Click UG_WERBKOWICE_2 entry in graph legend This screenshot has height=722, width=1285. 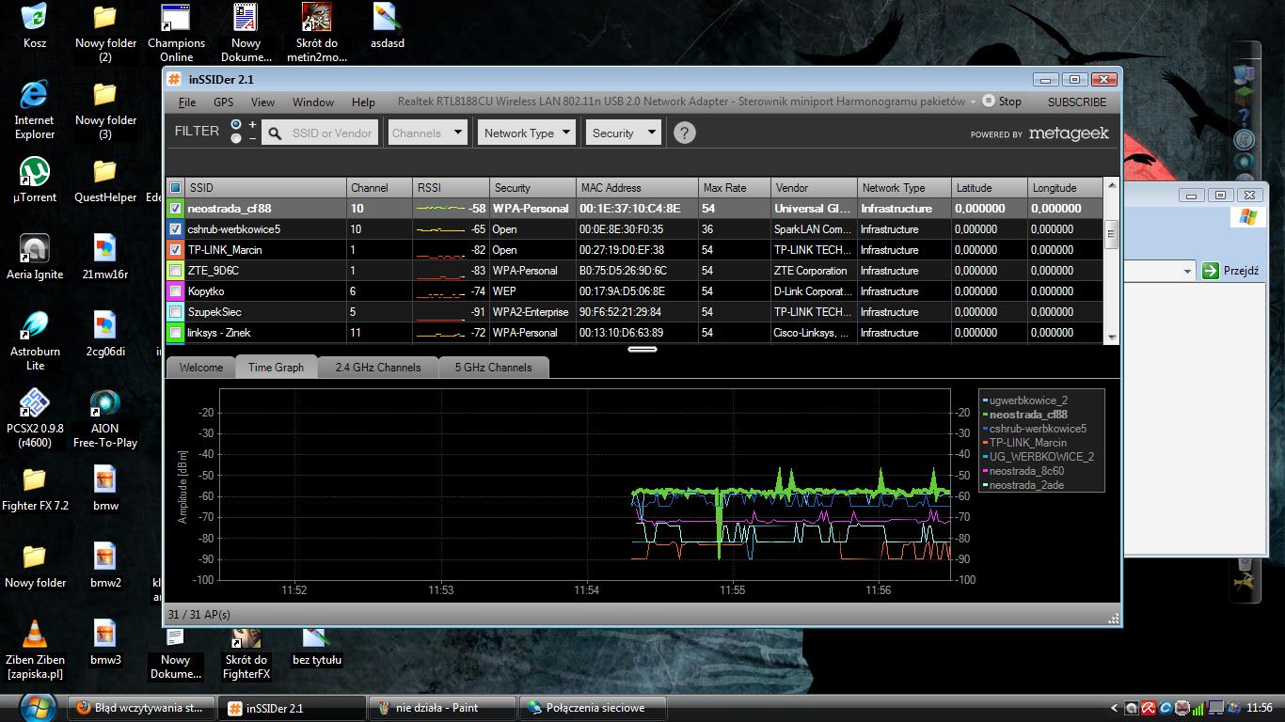(x=1041, y=457)
